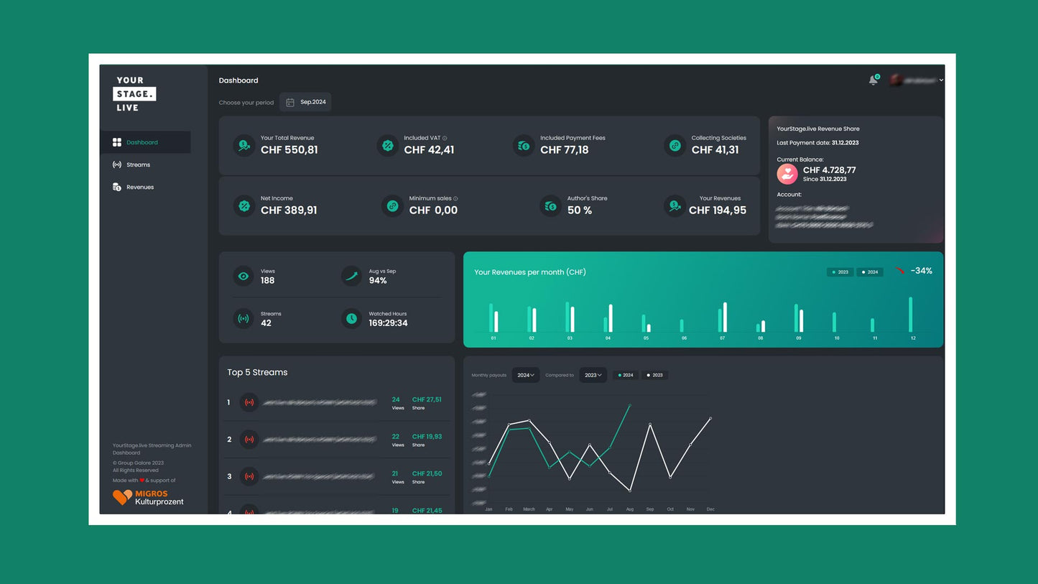
Task: Click the info icon beside Minimum sales
Action: (x=455, y=198)
